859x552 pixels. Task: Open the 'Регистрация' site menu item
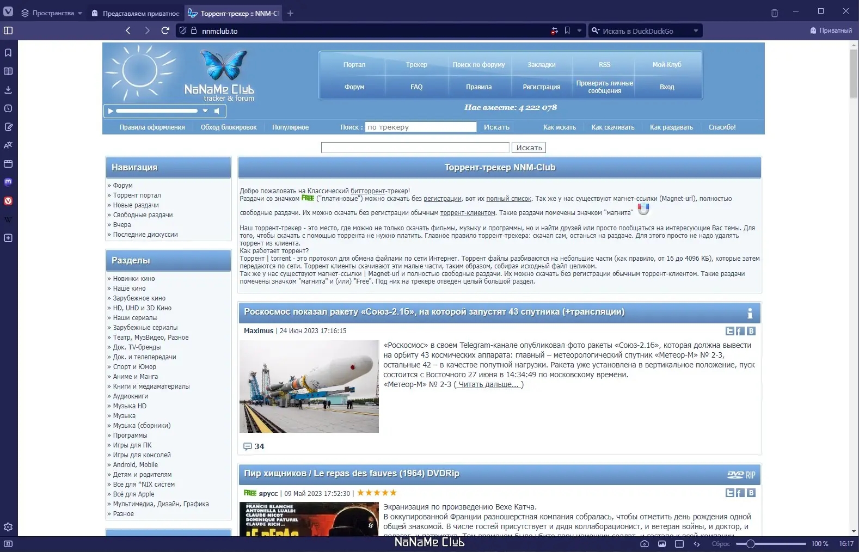click(542, 87)
